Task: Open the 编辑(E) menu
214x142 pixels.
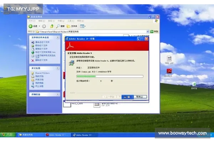Action: point(42,21)
